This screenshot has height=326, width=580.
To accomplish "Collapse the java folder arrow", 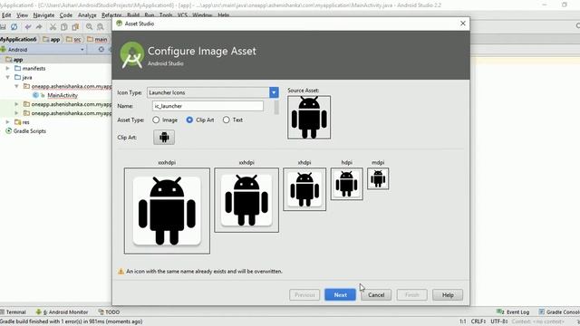I will (x=8, y=77).
